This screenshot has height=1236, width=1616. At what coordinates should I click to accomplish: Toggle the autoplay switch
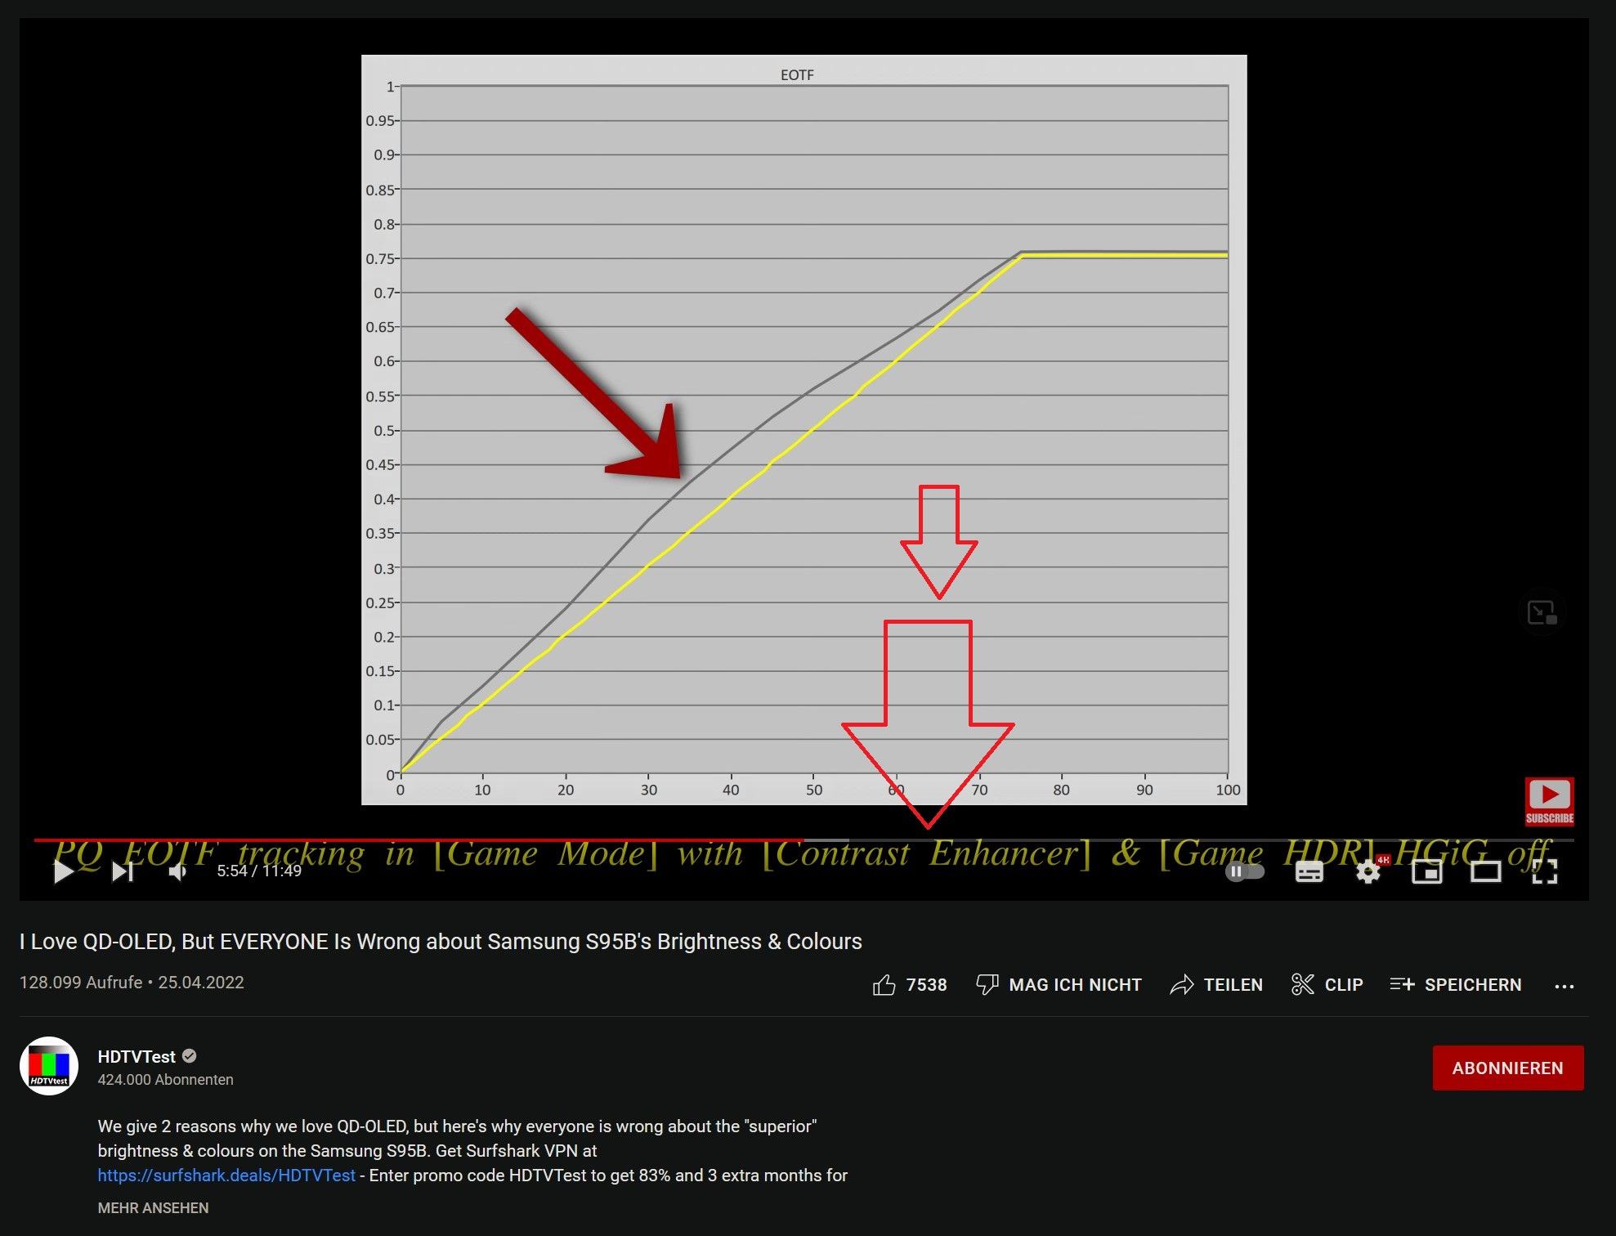pyautogui.click(x=1245, y=871)
